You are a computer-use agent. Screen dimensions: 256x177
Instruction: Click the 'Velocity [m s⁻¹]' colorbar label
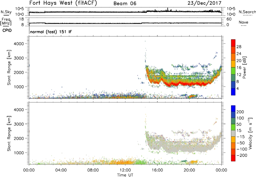tap(250, 133)
